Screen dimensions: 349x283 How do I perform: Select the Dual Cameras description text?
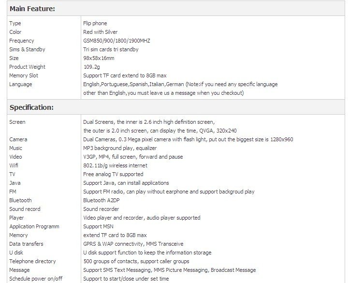[188, 139]
